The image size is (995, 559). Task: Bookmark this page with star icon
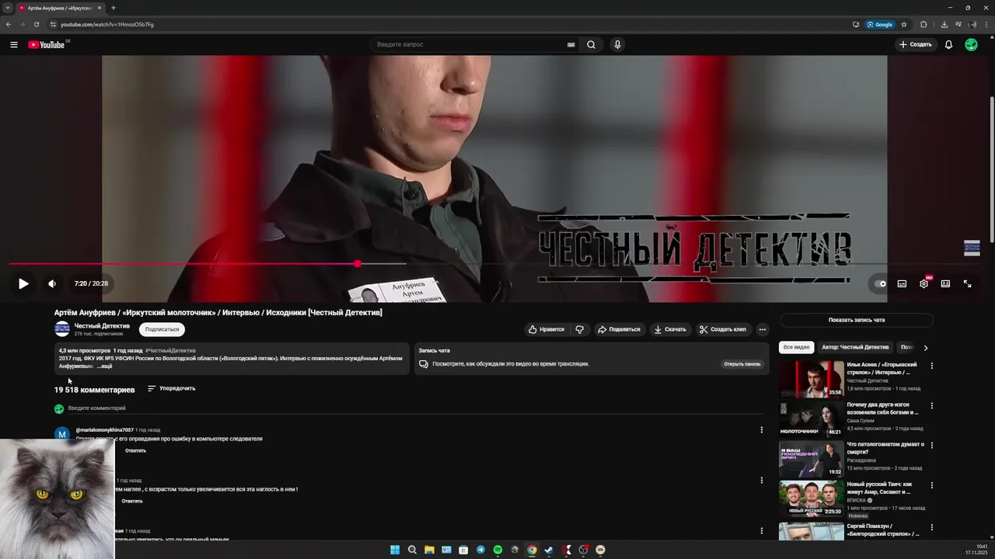(904, 24)
